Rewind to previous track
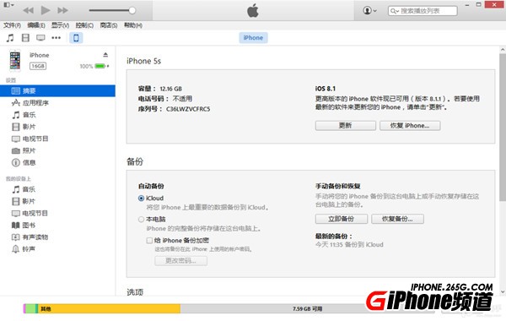506x321 pixels. pyautogui.click(x=29, y=10)
